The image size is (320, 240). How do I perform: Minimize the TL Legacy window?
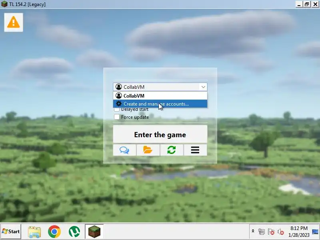299,4
